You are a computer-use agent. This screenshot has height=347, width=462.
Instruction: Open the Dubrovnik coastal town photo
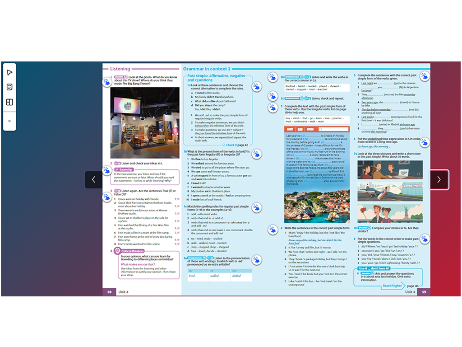[317, 206]
